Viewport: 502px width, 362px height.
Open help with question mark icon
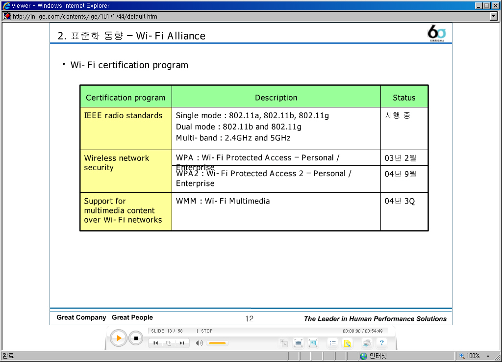tap(381, 343)
